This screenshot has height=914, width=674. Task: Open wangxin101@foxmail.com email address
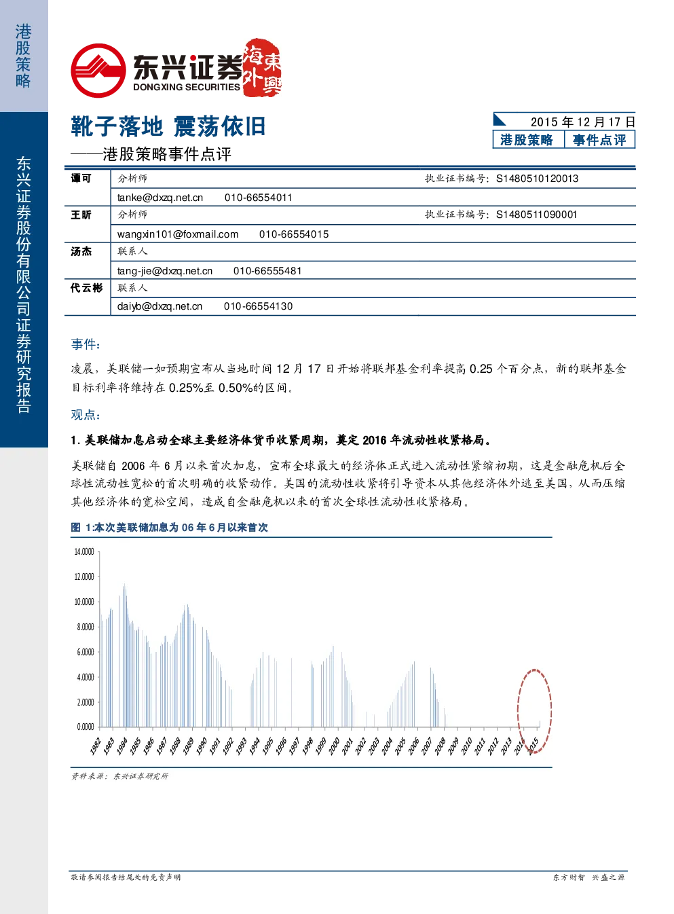[178, 234]
